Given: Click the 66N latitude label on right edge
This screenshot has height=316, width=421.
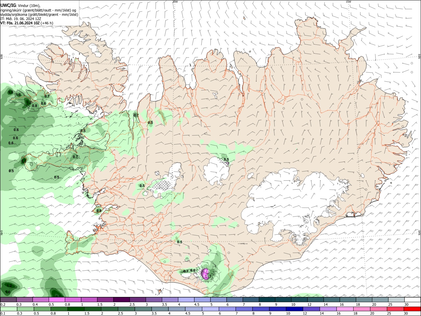Looking at the screenshot, I should 419,57.
